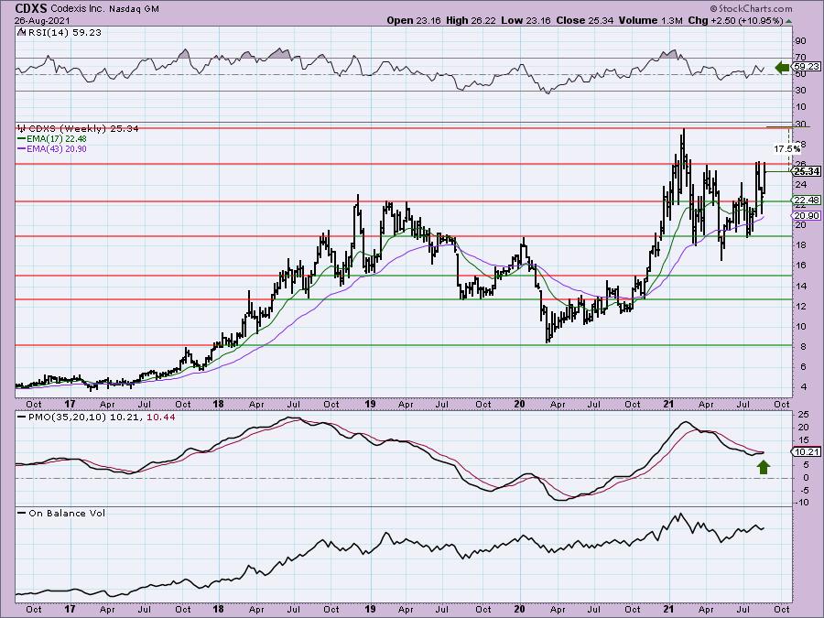The image size is (824, 618).
Task: Click the purple EMA(43) line color marker
Action: [22, 148]
